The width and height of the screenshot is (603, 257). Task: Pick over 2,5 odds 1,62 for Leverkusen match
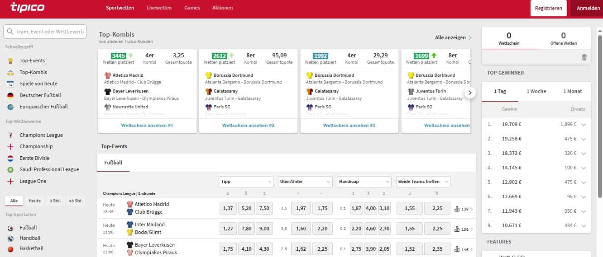pos(301,249)
